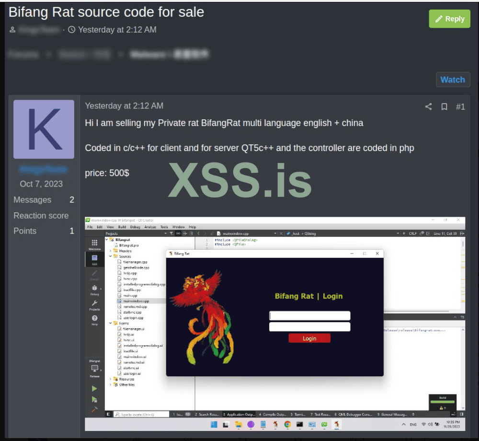Select filemanager.cpp in Sources
Image resolution: width=479 pixels, height=441 pixels.
pyautogui.click(x=135, y=262)
